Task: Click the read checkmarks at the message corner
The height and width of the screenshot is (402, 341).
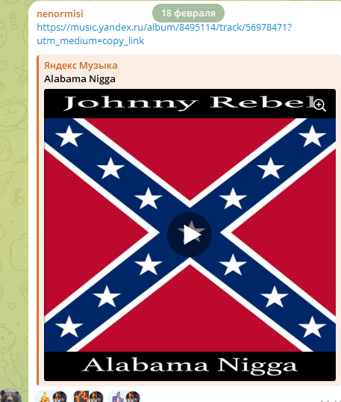Action: pyautogui.click(x=331, y=400)
